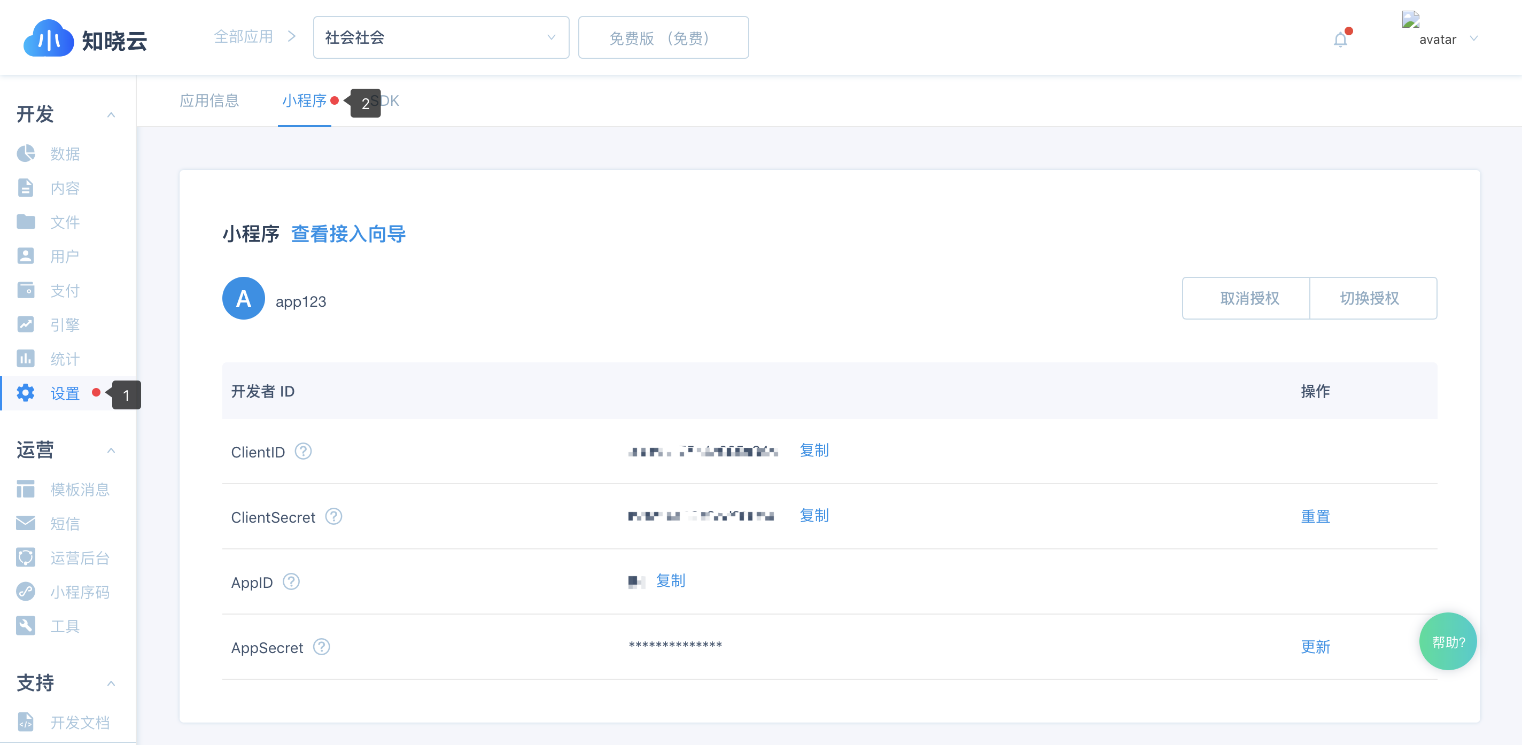1522x745 pixels.
Task: Click the notification bell icon
Action: click(1340, 40)
